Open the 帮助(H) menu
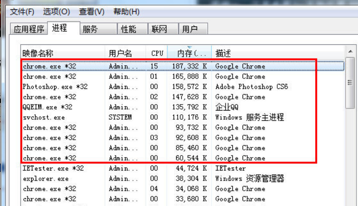Viewport: 358px width, 206px height. (x=126, y=11)
